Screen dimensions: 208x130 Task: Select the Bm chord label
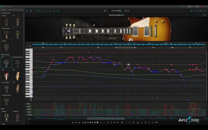[61, 48]
